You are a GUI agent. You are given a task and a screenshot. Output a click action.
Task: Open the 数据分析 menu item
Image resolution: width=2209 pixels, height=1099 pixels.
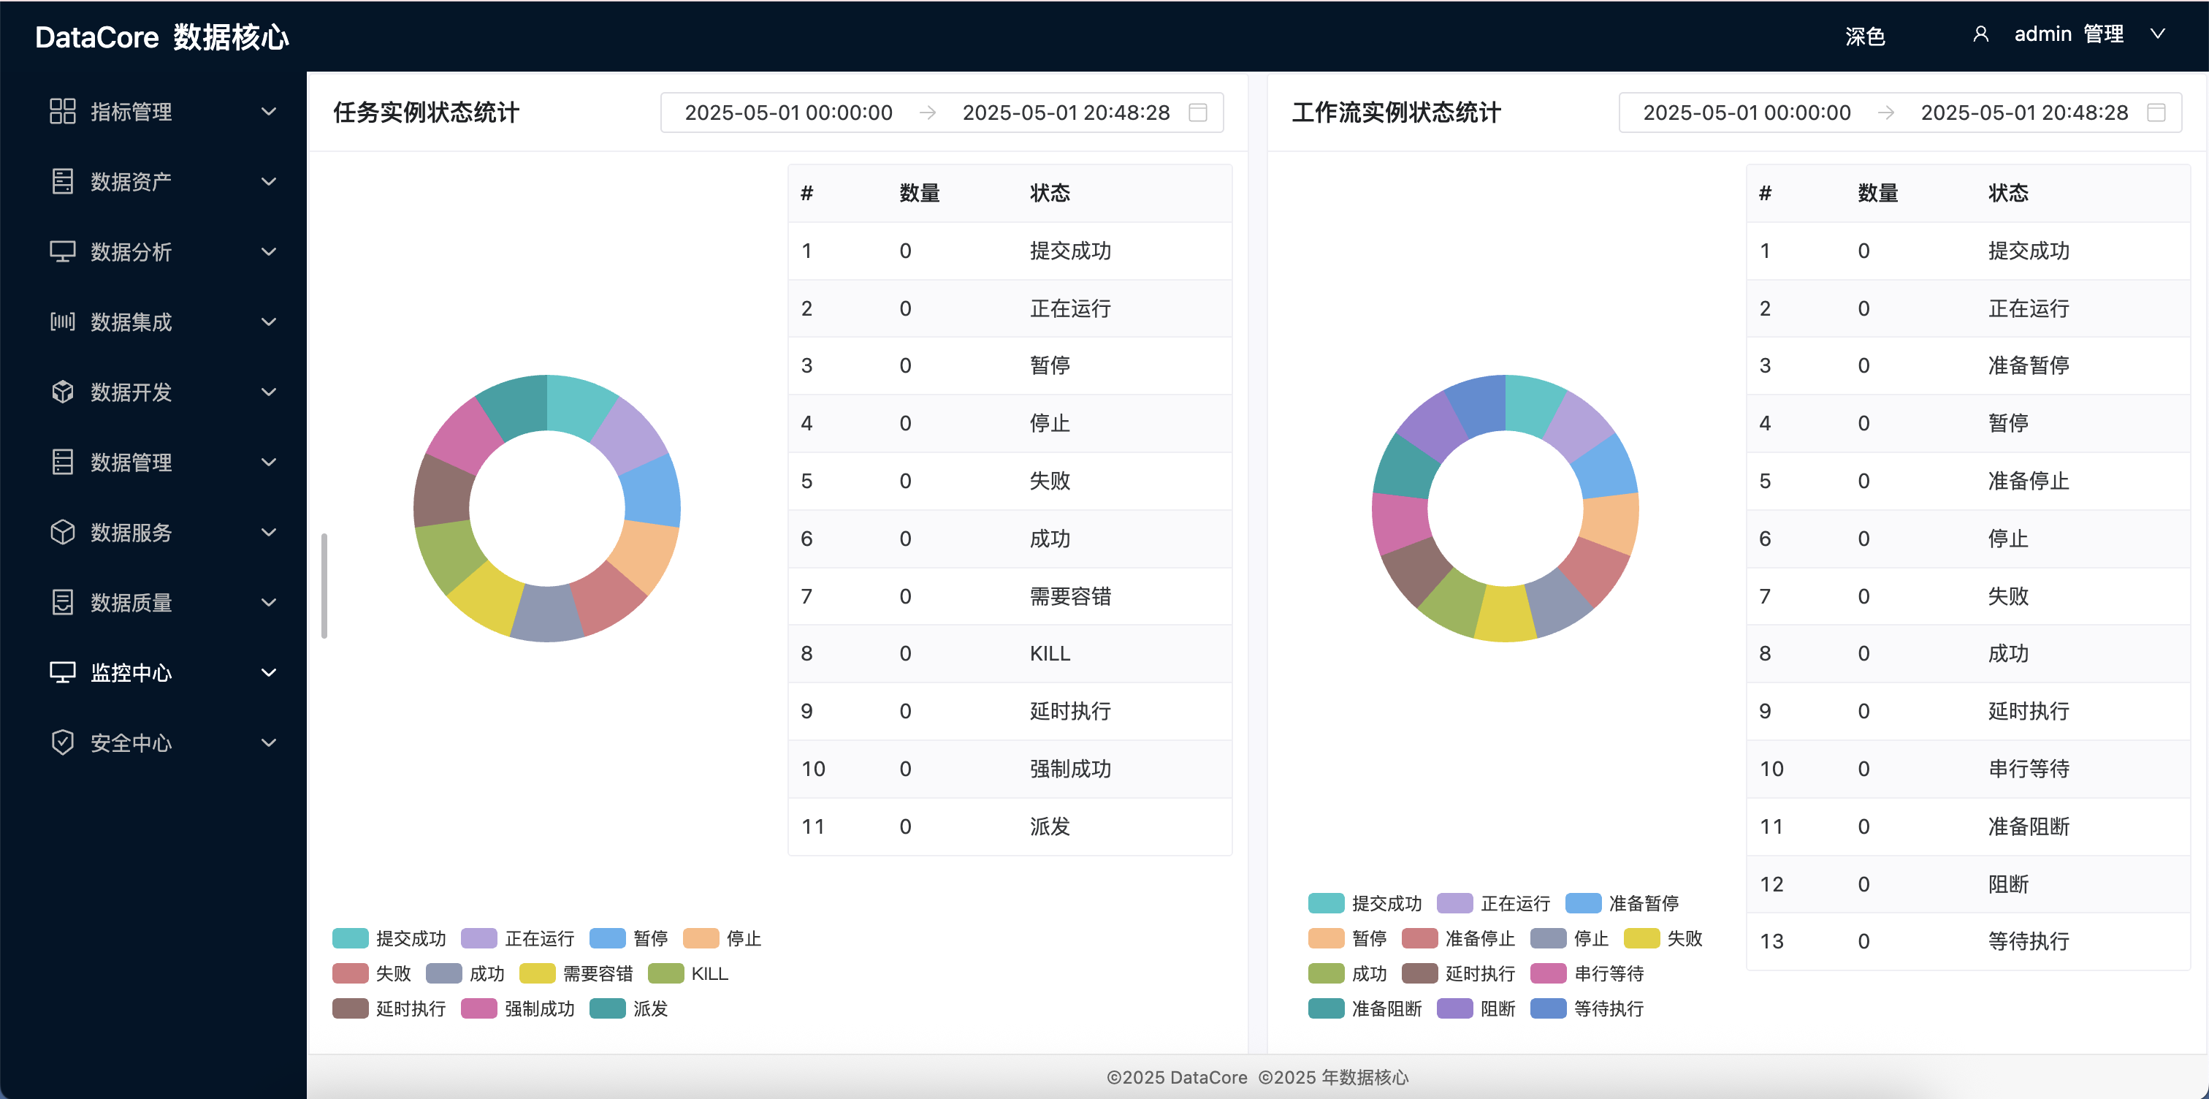tap(131, 252)
